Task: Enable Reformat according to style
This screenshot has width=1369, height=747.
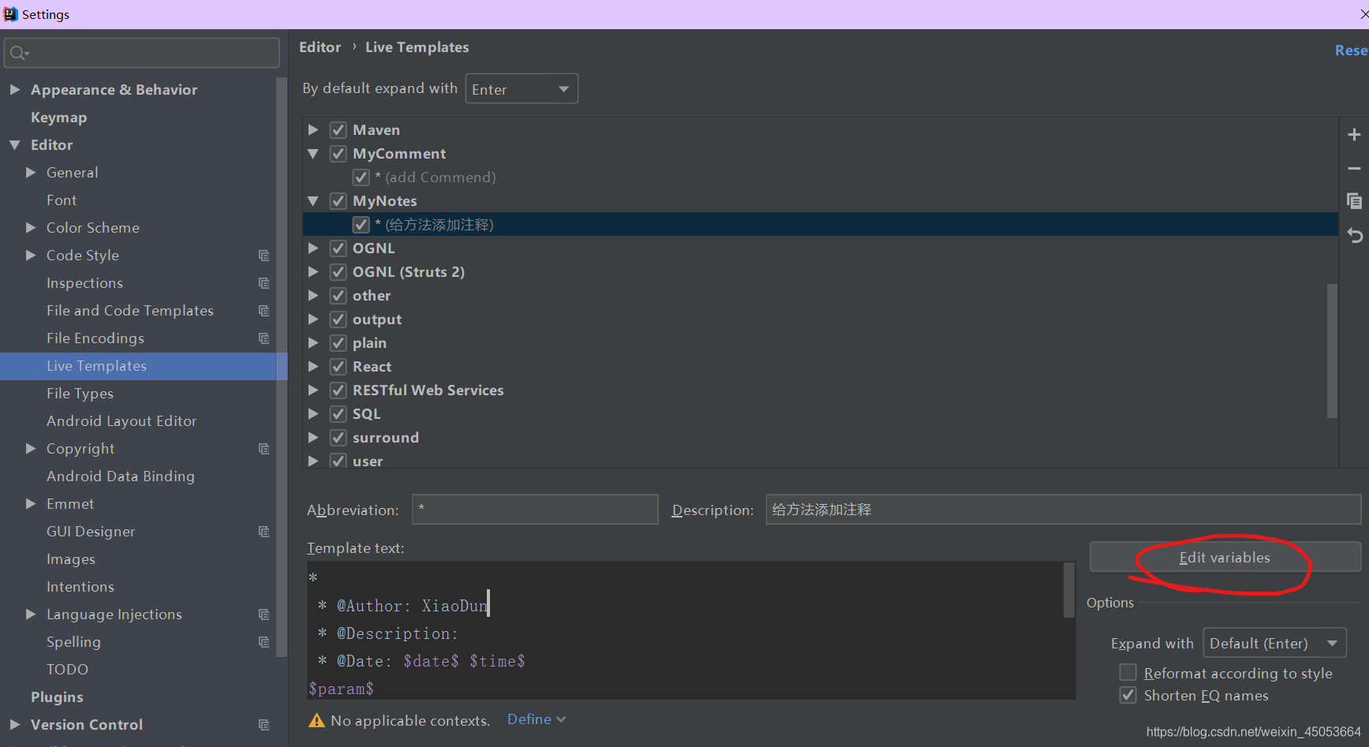Action: (1128, 673)
